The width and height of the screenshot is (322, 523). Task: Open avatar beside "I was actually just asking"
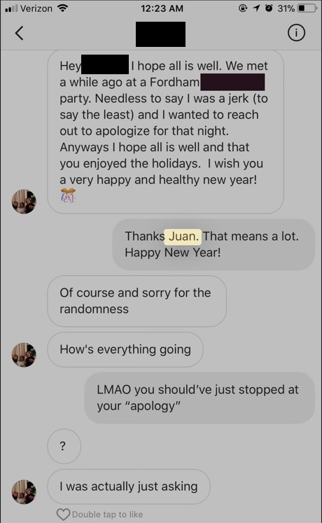[24, 491]
